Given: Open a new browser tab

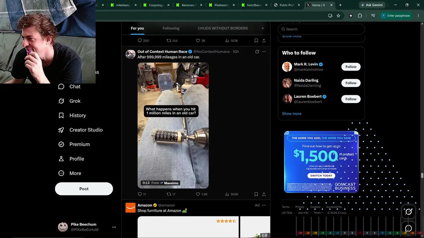Looking at the screenshot, I should tap(340, 5).
